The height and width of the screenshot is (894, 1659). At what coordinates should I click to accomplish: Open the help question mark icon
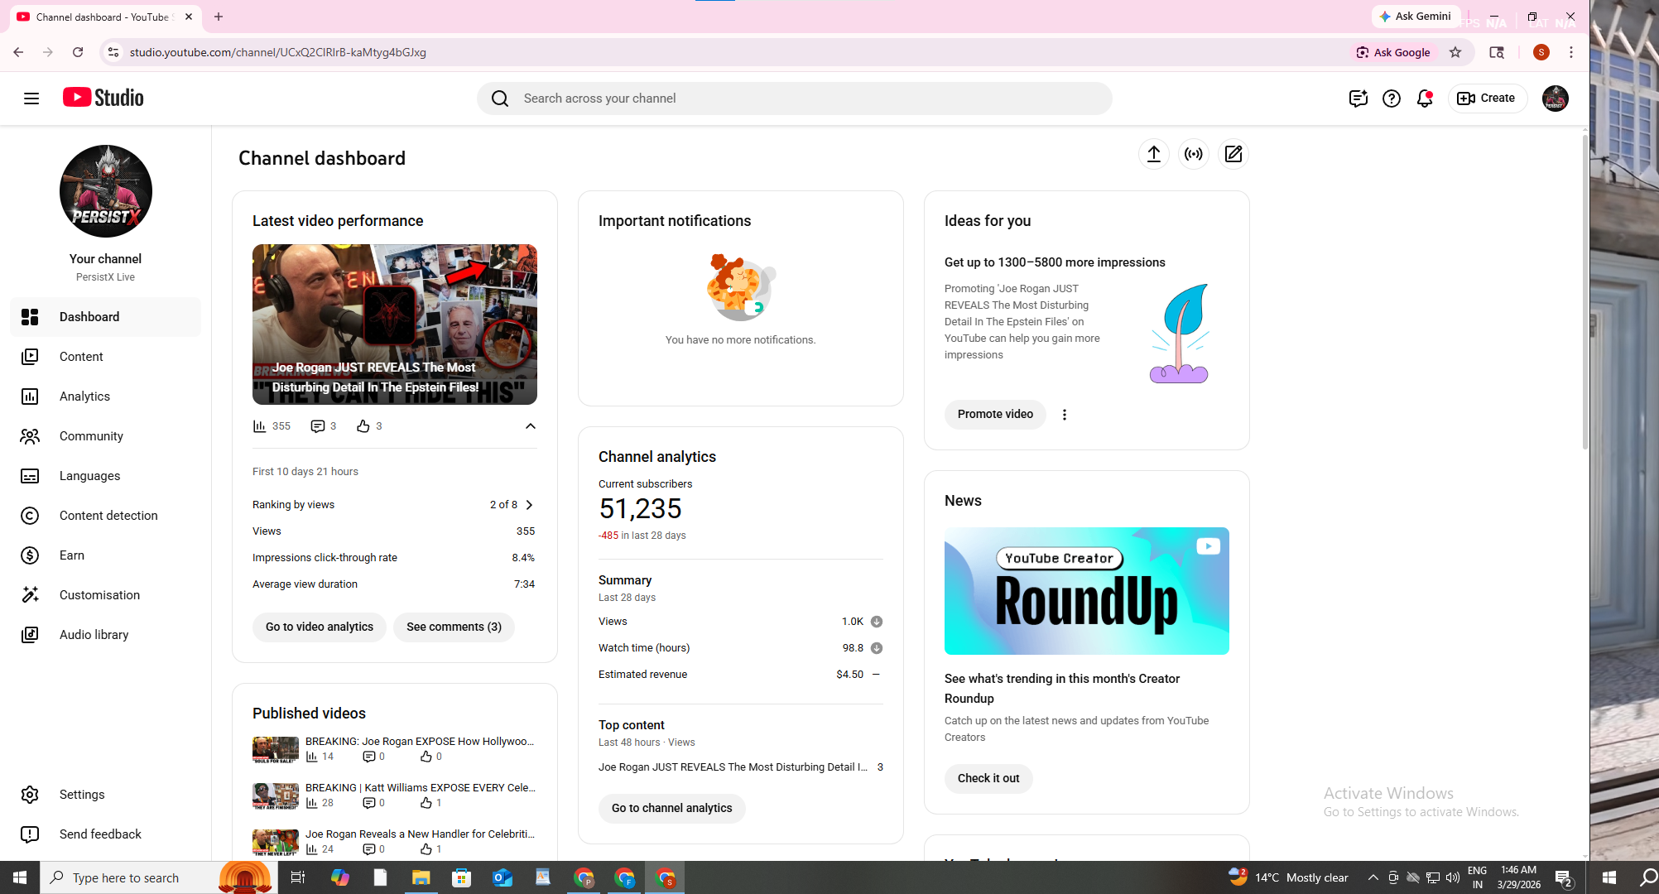click(1392, 98)
